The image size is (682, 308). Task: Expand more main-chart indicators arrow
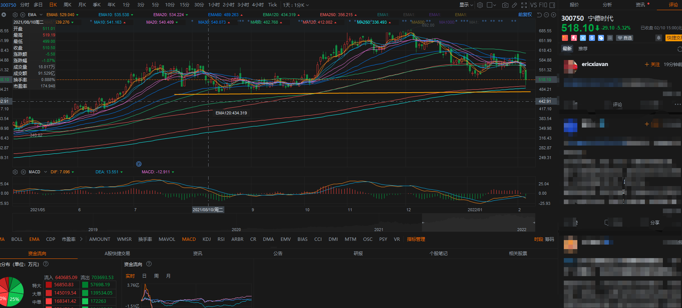coord(81,239)
